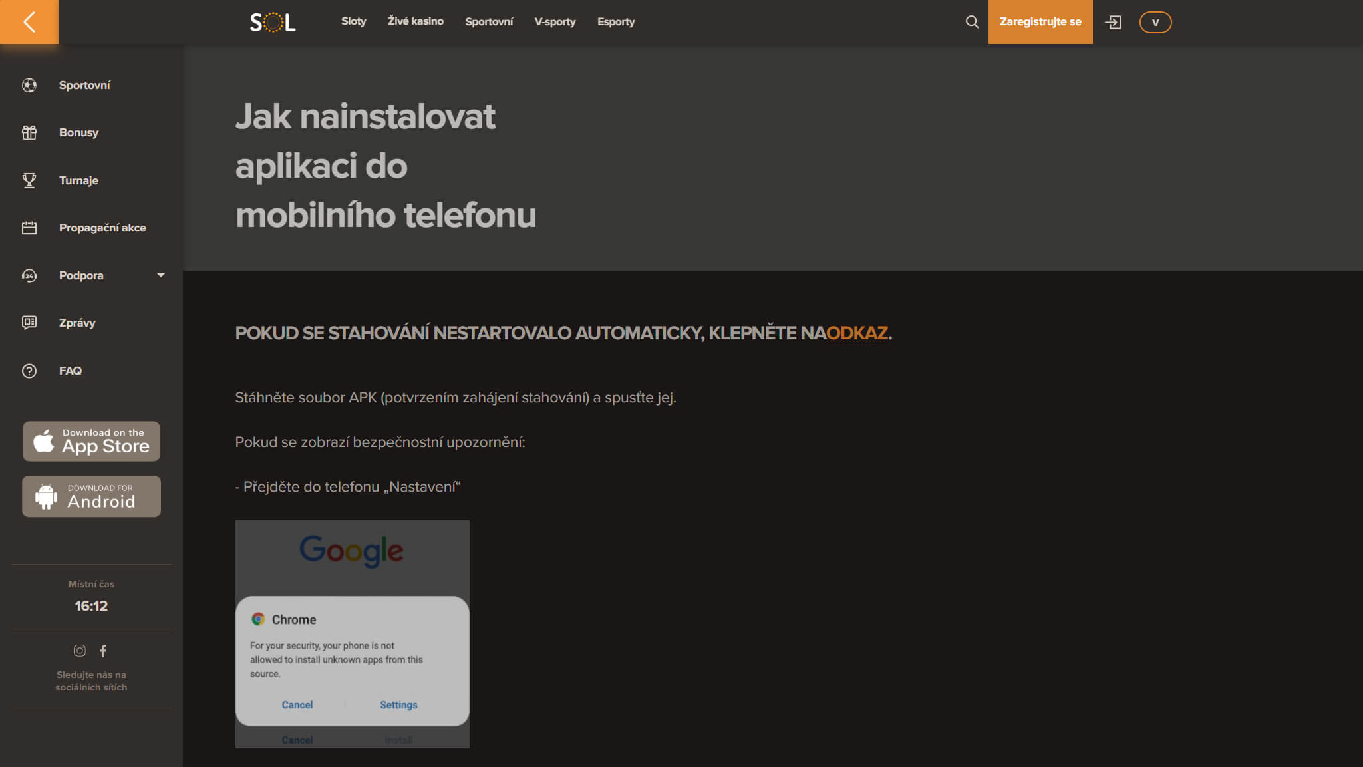The height and width of the screenshot is (767, 1363).
Task: Select Propagační akce label in sidebar
Action: coord(102,228)
